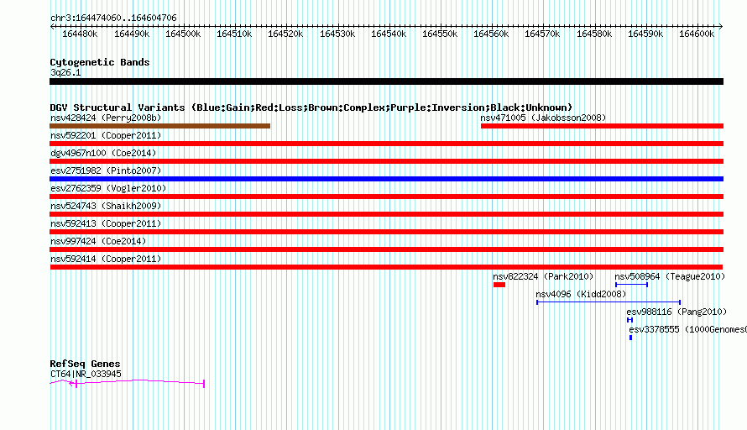
Task: Click the 164580k ruler position
Action: tap(594, 34)
